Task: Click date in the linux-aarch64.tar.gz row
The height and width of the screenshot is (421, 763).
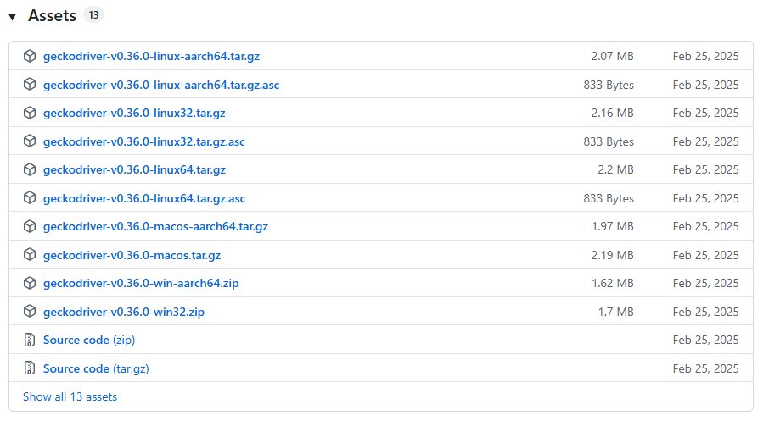Action: 705,56
